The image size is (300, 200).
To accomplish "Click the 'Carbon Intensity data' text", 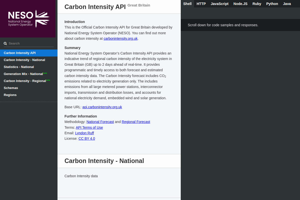I will pyautogui.click(x=81, y=176).
